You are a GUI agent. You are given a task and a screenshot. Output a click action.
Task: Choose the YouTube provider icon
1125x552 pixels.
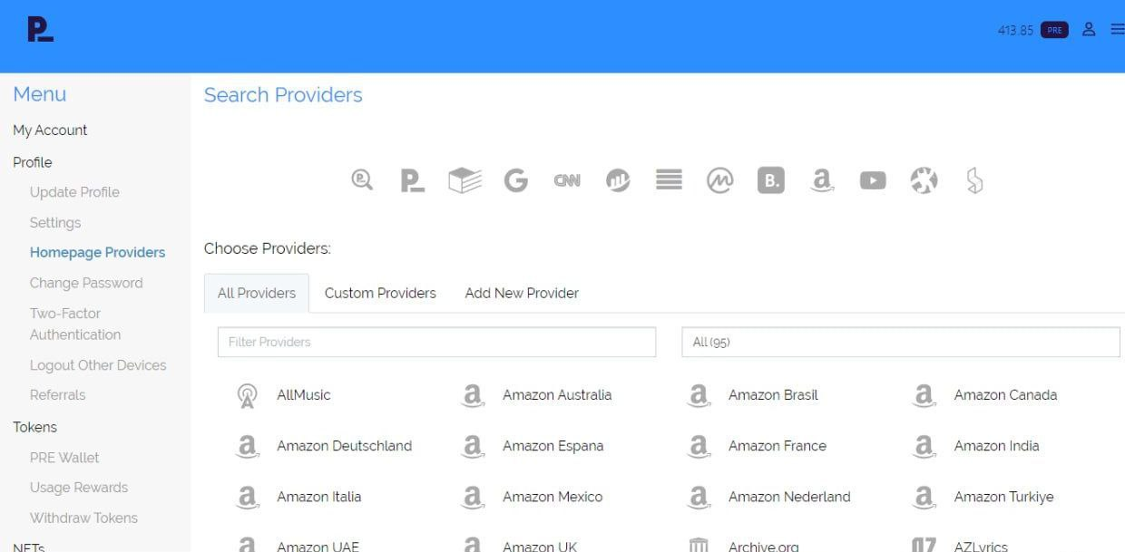(873, 181)
